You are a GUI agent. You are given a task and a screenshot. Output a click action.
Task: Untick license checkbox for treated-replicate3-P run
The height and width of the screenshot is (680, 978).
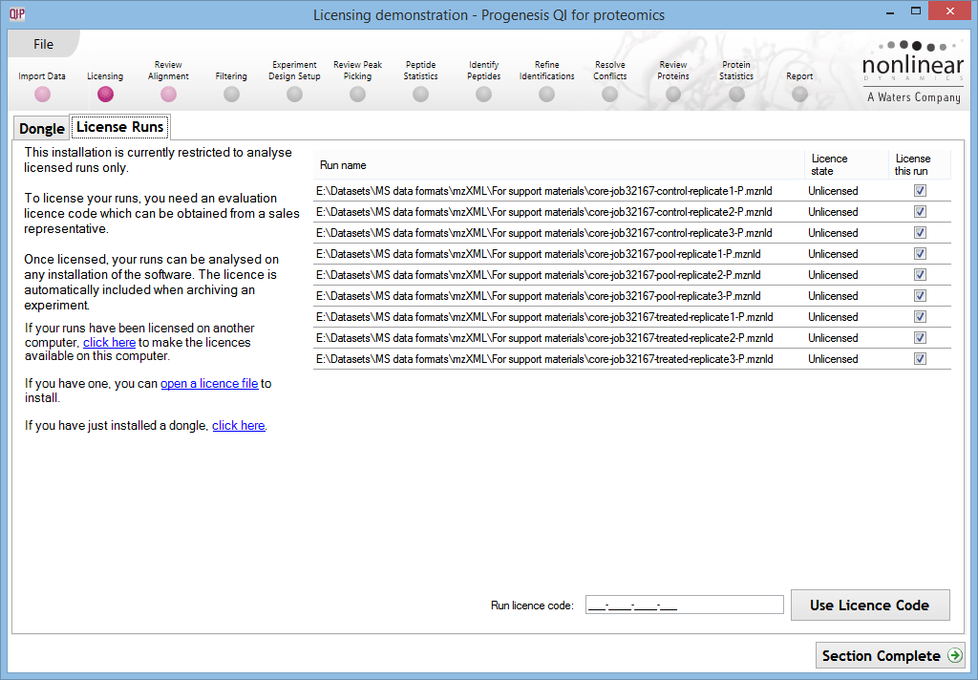pyautogui.click(x=920, y=359)
